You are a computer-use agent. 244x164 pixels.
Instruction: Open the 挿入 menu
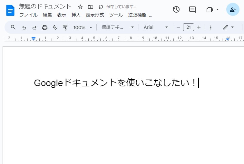point(76,15)
